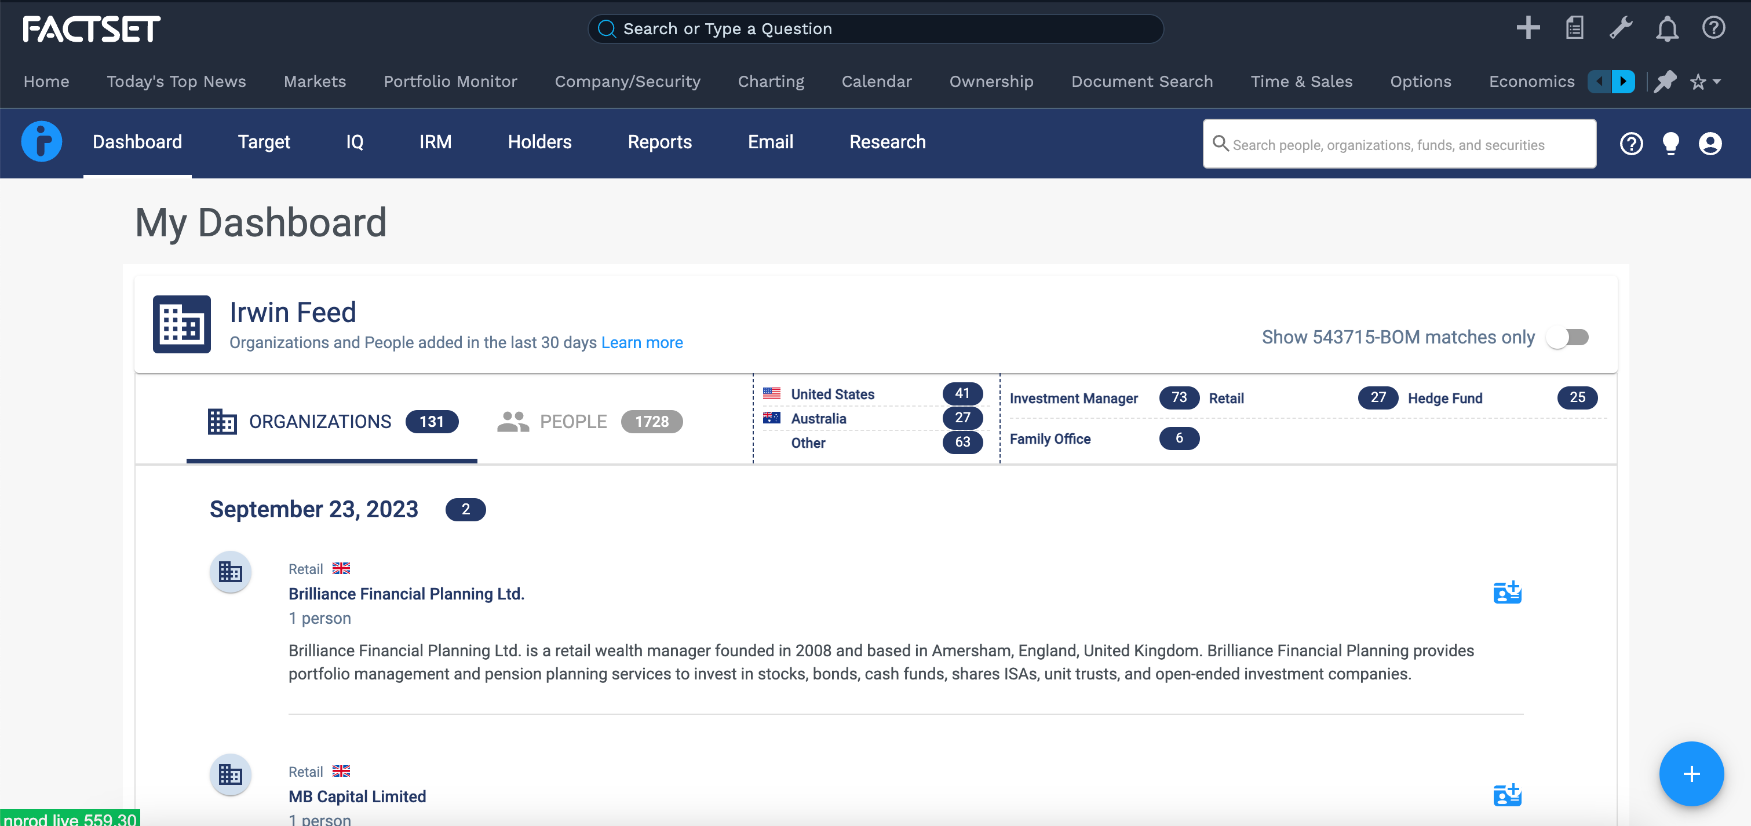Screen dimensions: 1751x826
Task: Open the wrench settings icon
Action: (x=1621, y=28)
